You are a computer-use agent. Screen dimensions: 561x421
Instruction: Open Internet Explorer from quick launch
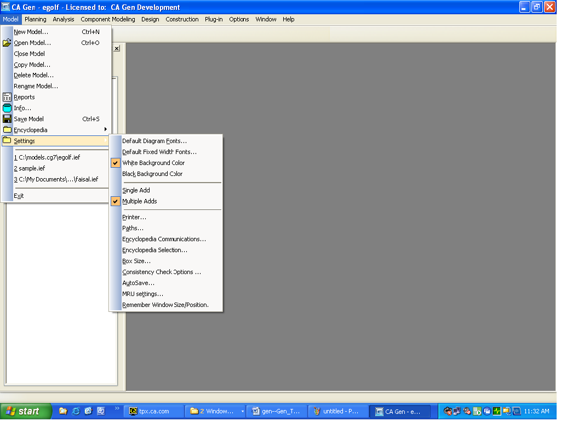(x=76, y=411)
